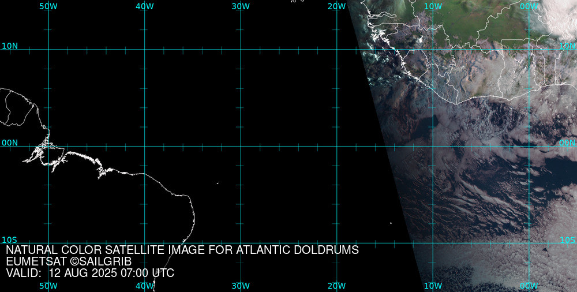Select the 00W label along bottom edge
Screen dimensions: 577x292
[x=529, y=286]
